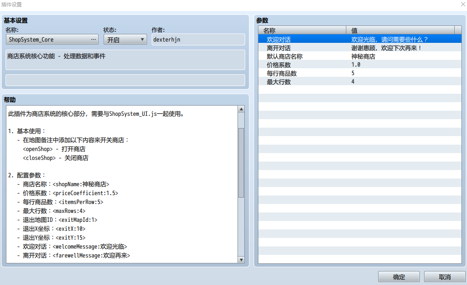
Task: Click the 价格系数 value 1.0
Action: coord(356,65)
